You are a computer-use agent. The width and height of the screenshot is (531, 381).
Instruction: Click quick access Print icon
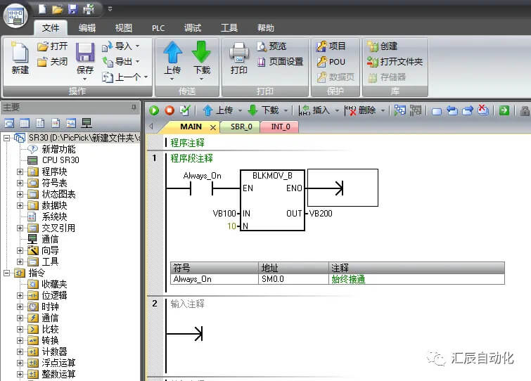[x=89, y=9]
